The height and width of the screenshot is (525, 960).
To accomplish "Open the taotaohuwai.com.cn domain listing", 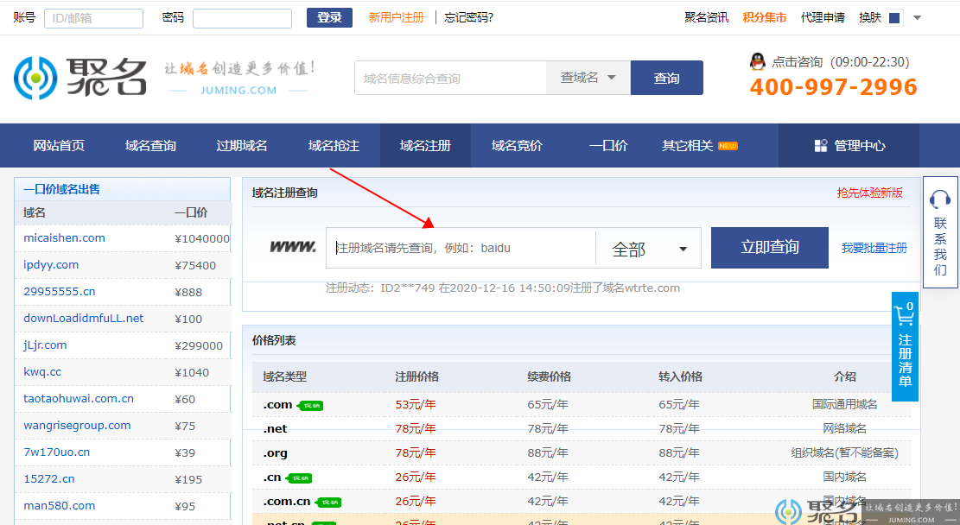I will [79, 398].
